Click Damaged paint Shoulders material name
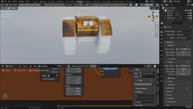 click(80, 66)
